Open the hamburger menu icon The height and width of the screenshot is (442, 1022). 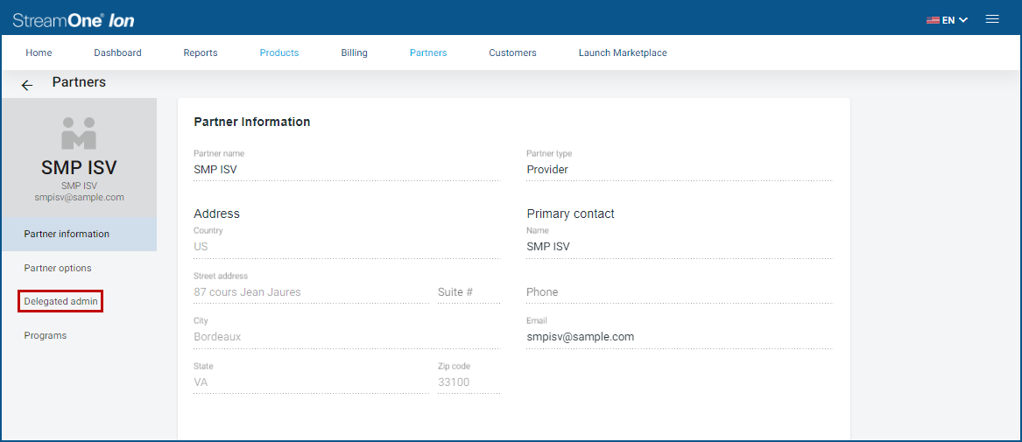click(x=992, y=19)
